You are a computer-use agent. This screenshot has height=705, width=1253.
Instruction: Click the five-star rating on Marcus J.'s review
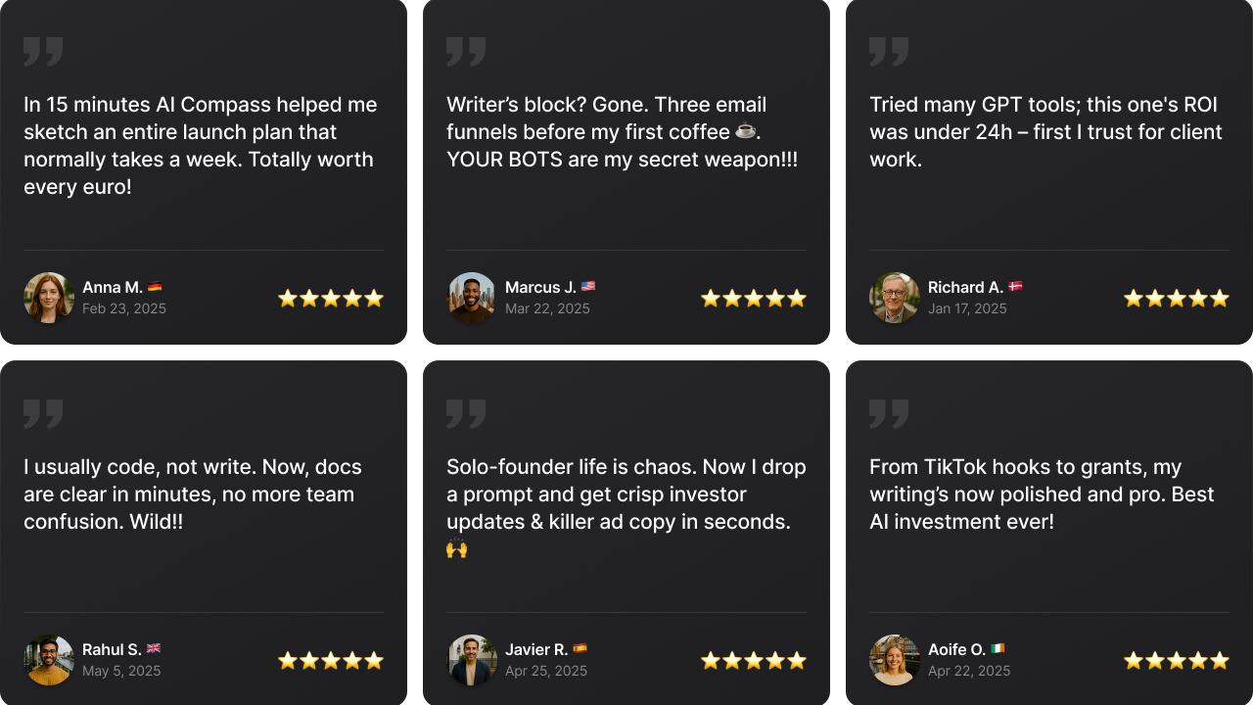click(754, 299)
